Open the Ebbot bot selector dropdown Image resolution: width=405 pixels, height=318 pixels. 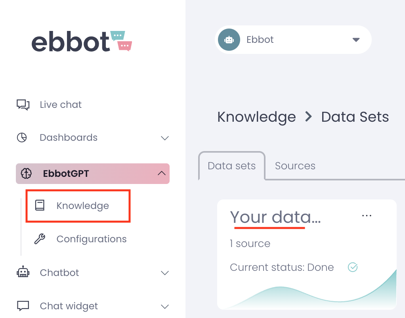[356, 40]
